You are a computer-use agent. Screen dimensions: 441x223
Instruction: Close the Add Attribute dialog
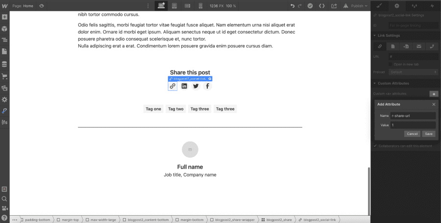[434, 104]
